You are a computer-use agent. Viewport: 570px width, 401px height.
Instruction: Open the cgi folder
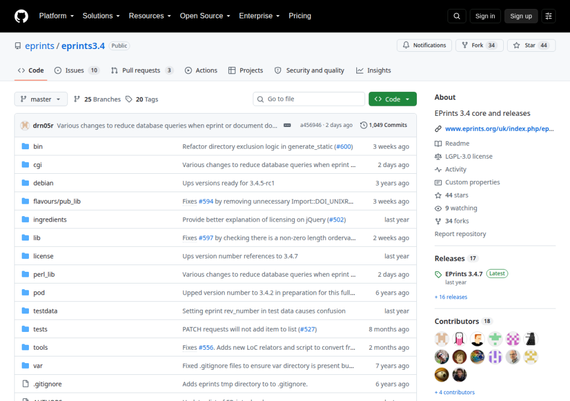point(37,165)
